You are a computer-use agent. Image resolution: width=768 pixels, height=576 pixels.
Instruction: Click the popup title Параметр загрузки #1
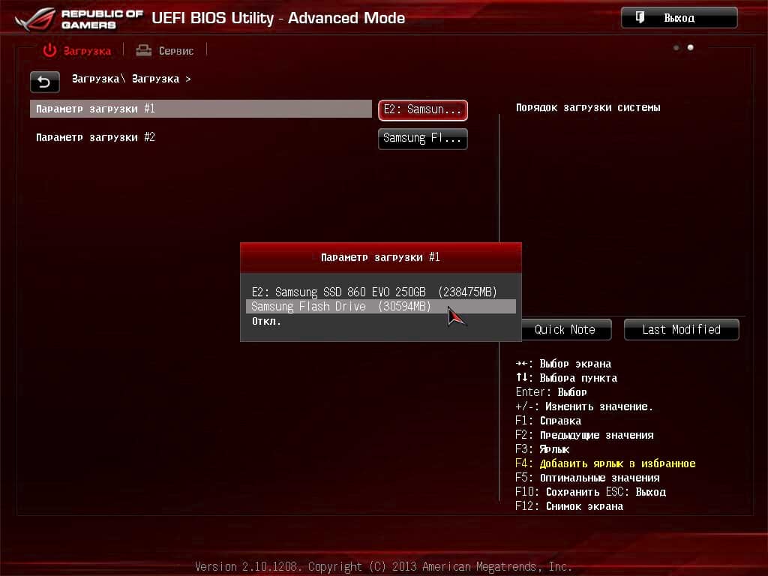tap(380, 257)
